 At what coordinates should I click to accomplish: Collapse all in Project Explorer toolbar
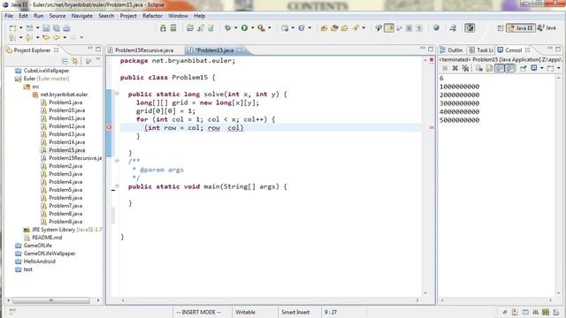tap(65, 61)
